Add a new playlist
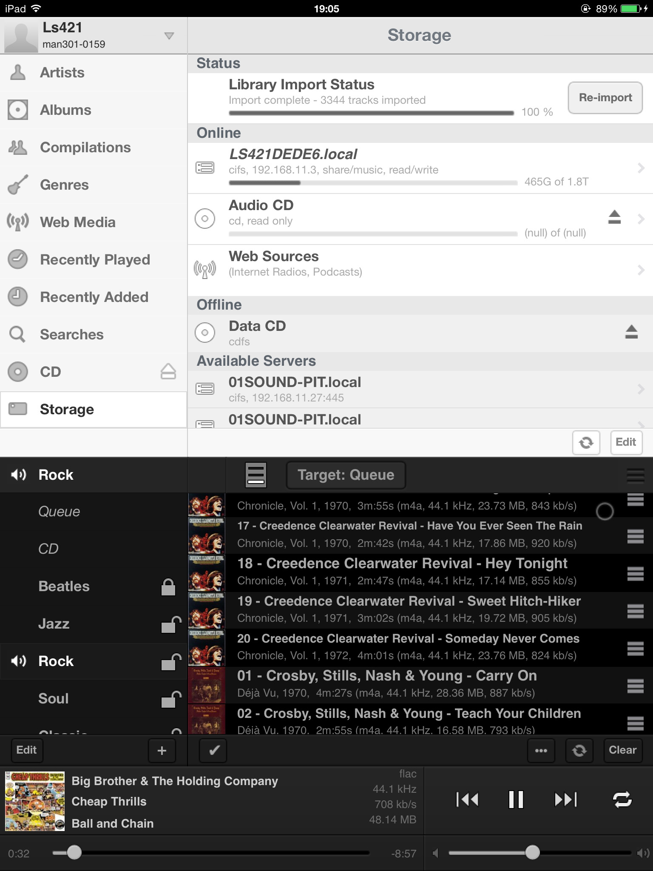653x871 pixels. [x=162, y=751]
